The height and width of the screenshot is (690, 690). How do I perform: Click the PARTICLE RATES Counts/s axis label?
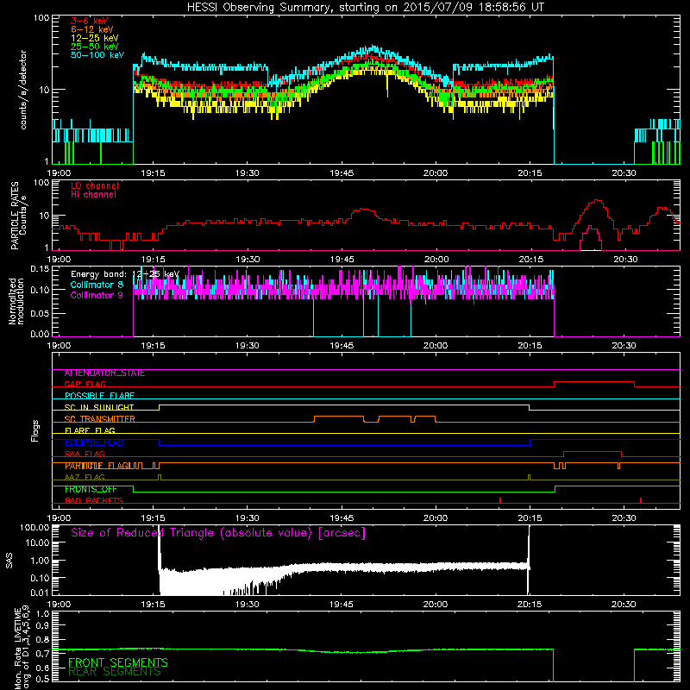[x=18, y=216]
